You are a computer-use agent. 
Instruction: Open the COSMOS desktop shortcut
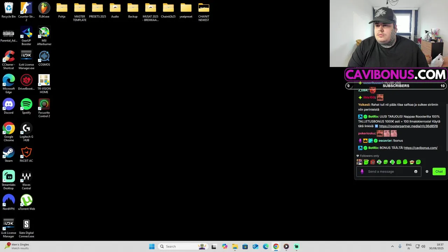(44, 58)
